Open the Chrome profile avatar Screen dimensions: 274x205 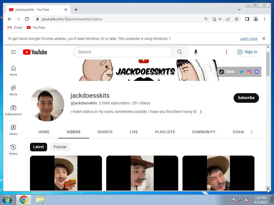coord(256,19)
